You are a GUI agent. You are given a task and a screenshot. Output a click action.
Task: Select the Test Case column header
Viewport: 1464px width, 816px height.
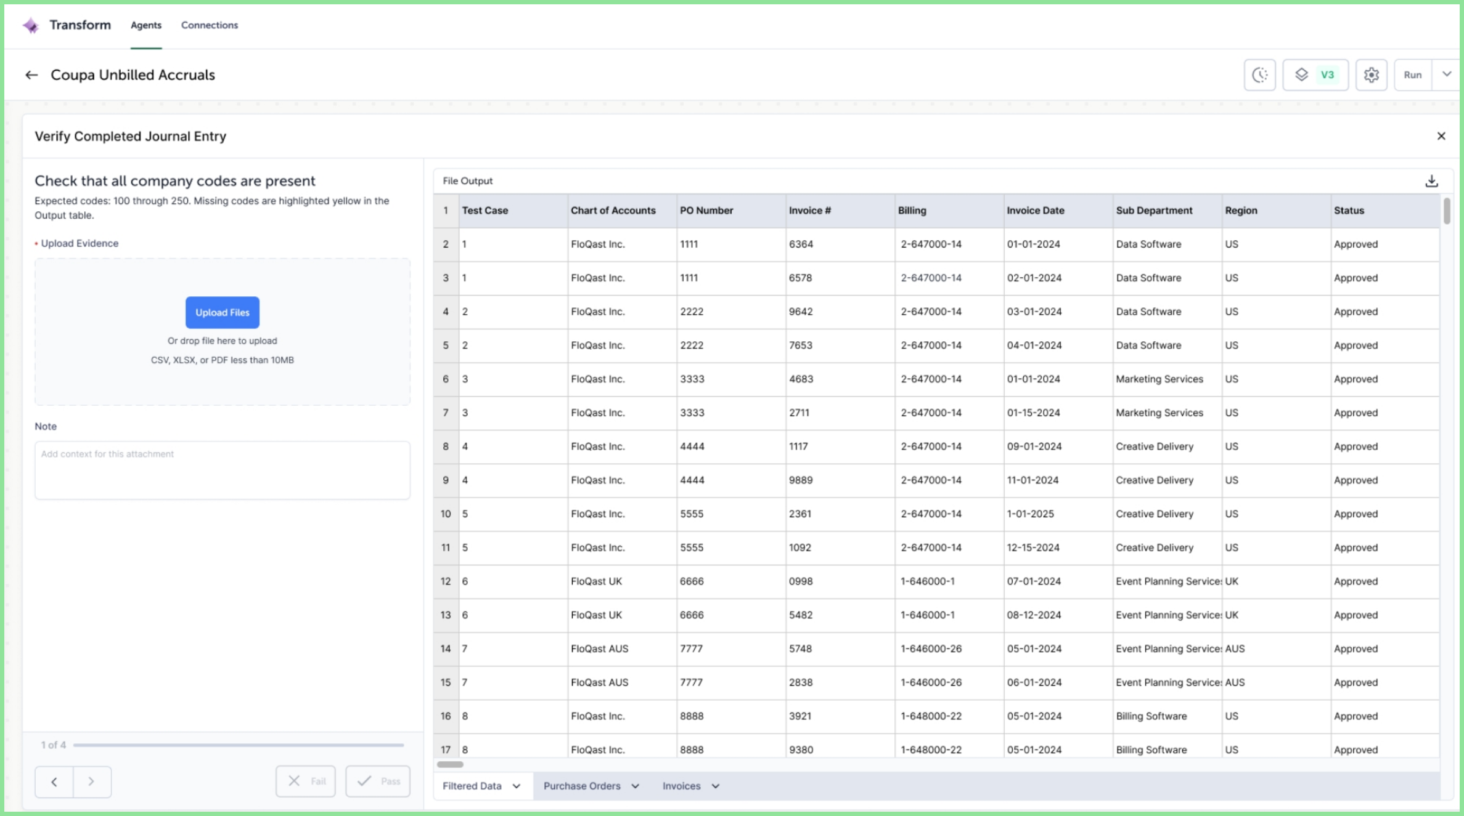513,211
